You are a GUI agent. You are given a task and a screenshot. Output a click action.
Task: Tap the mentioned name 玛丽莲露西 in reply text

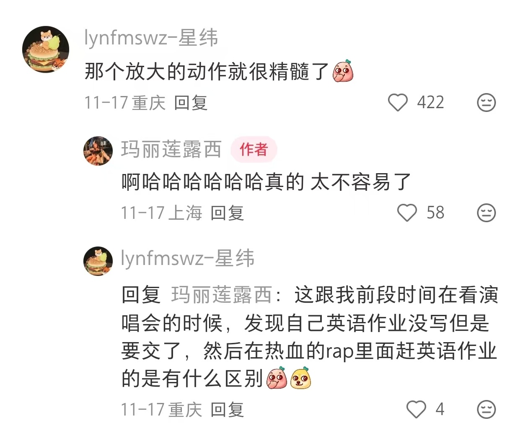click(x=222, y=295)
